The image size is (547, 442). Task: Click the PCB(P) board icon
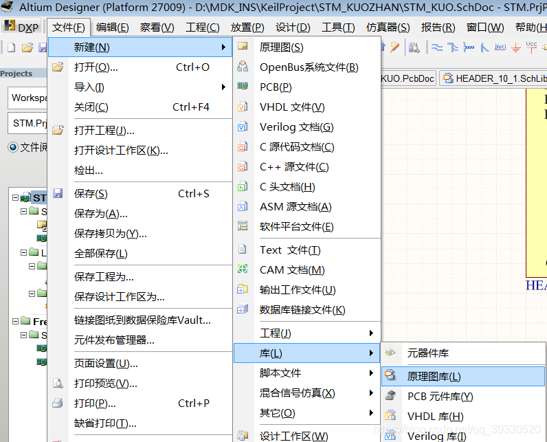[x=243, y=86]
